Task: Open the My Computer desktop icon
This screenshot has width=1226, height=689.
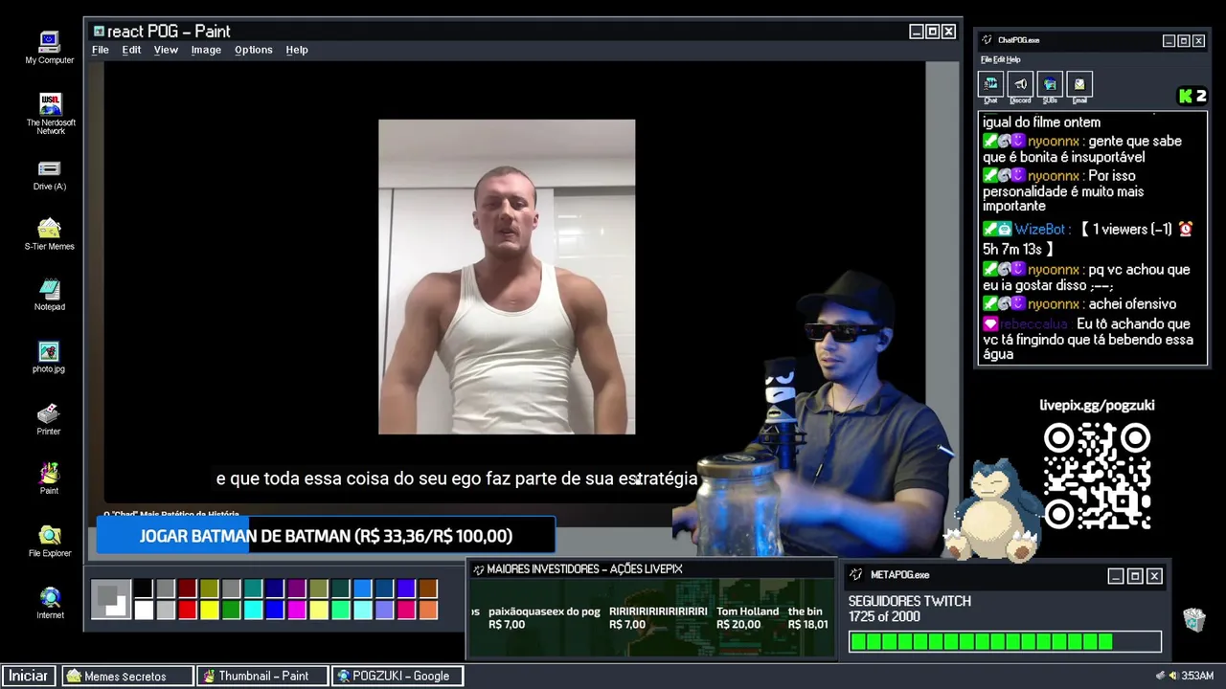Action: click(49, 48)
